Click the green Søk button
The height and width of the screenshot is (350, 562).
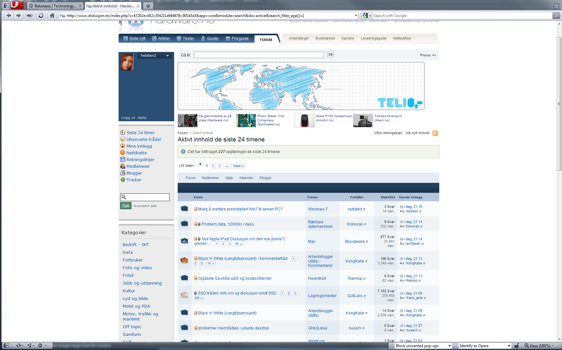click(126, 206)
